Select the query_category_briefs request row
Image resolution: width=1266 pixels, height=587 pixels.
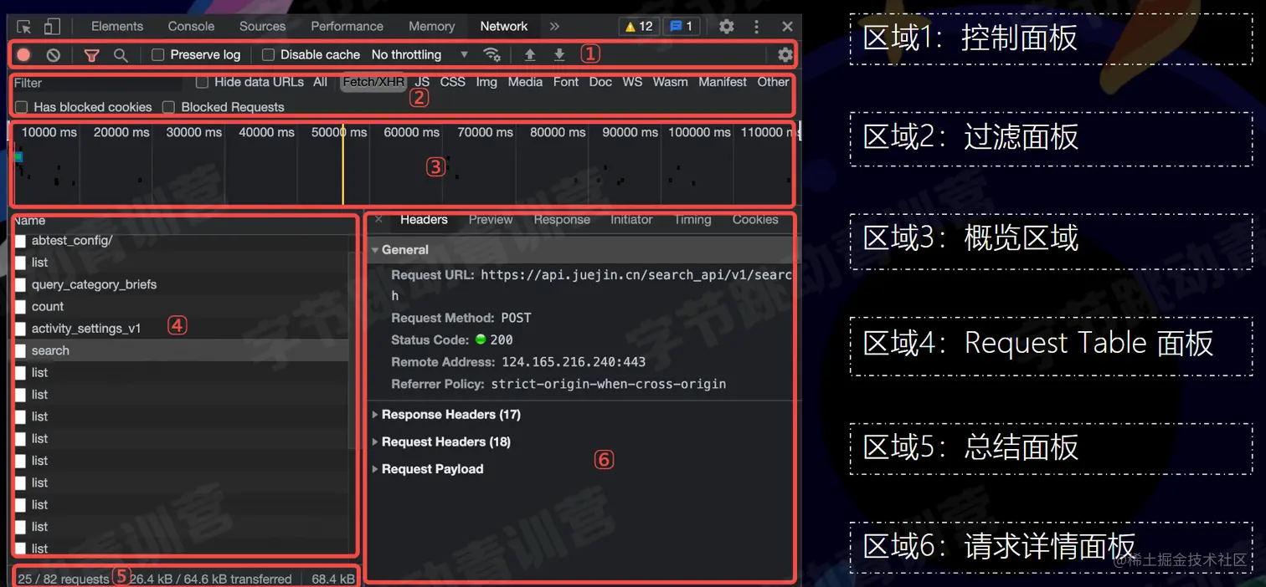[180, 284]
